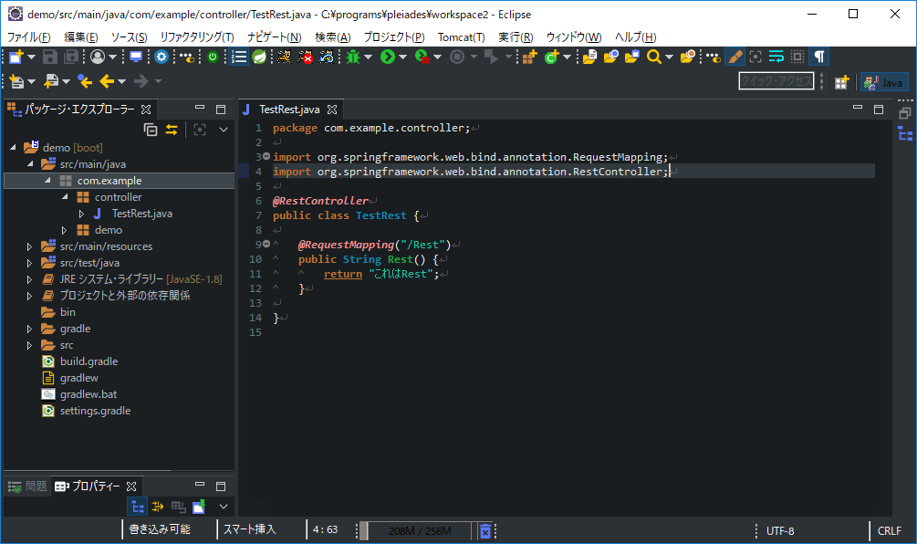Open the ウィンドウ(W) menu
The image size is (917, 544).
(574, 37)
